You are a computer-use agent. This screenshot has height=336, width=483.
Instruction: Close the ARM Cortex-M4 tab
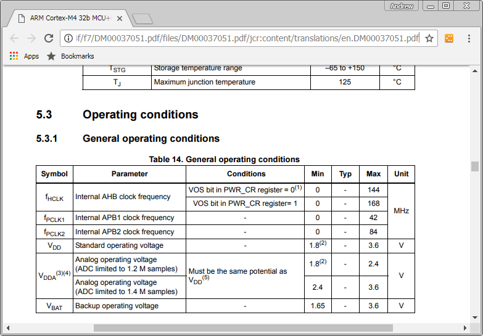pos(120,18)
